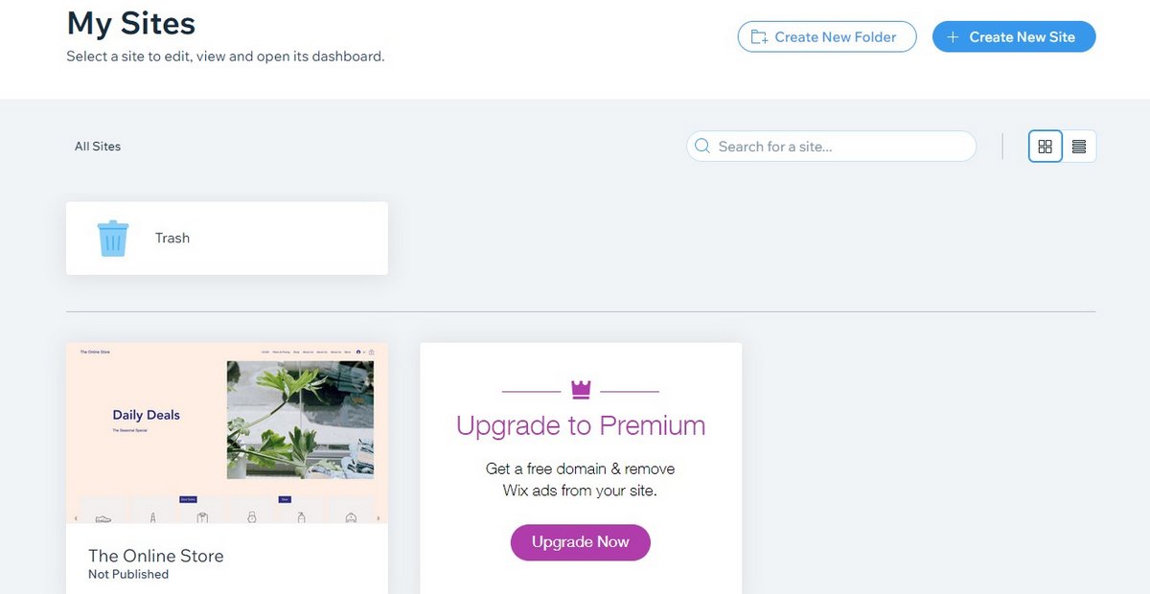This screenshot has height=594, width=1150.
Task: Click the blue trash bin icon
Action: point(113,239)
